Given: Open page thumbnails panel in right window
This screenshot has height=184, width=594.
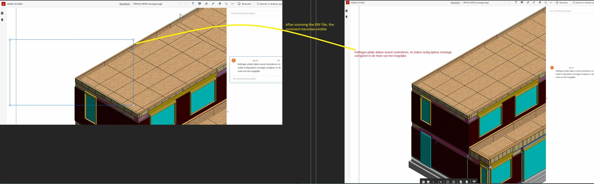Looking at the screenshot, I should (347, 11).
